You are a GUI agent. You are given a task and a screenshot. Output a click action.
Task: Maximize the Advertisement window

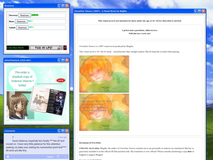click(63, 60)
